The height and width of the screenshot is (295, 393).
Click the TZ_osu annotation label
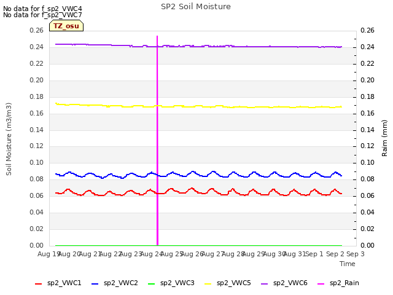click(x=66, y=26)
